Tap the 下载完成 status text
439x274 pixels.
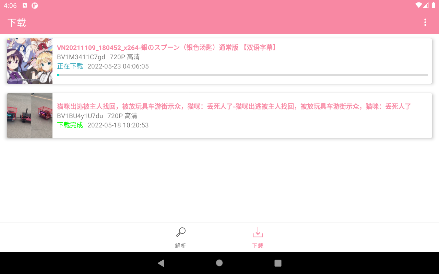[x=70, y=125]
